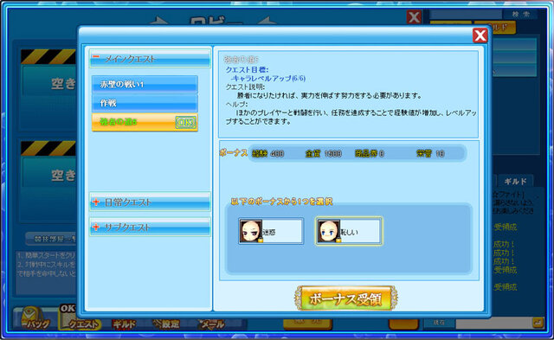Viewport: 554px width, 340px height.
Task: Click the 検索 search button
Action: point(521,14)
